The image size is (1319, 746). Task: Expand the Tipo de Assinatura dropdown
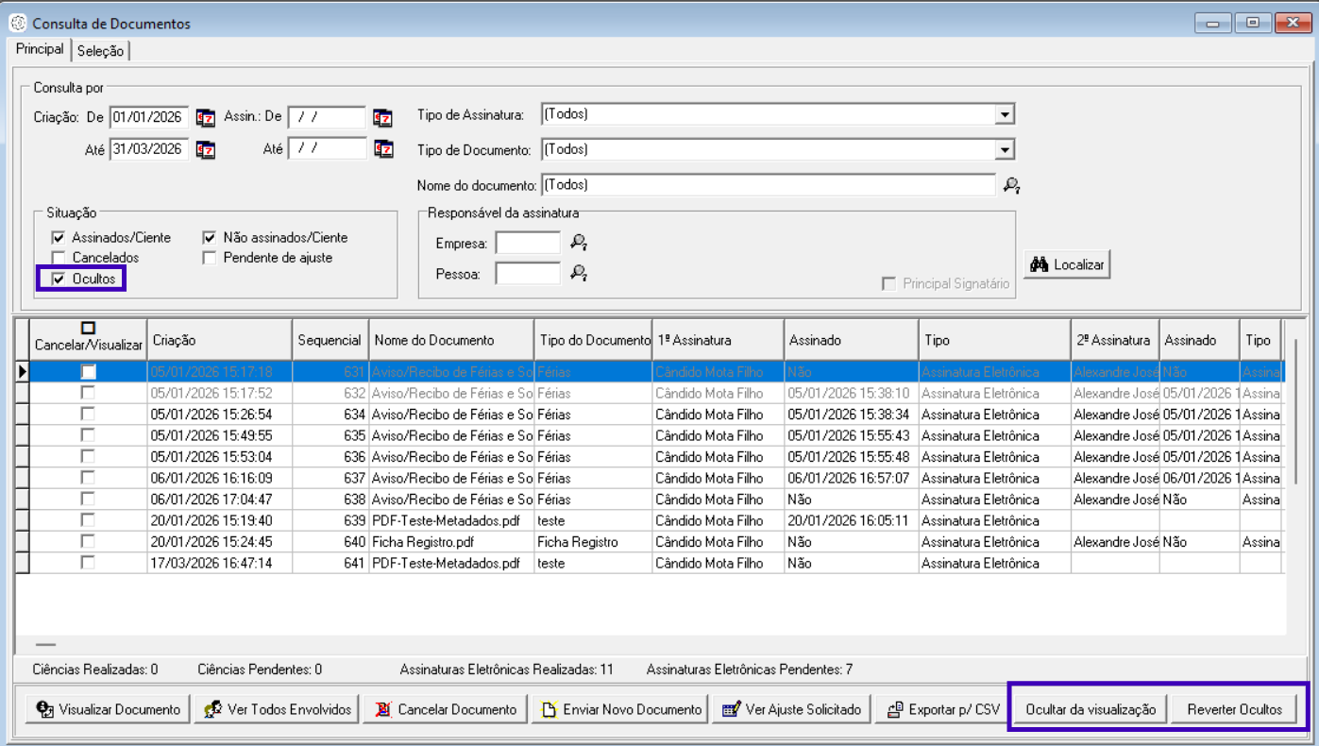1004,115
